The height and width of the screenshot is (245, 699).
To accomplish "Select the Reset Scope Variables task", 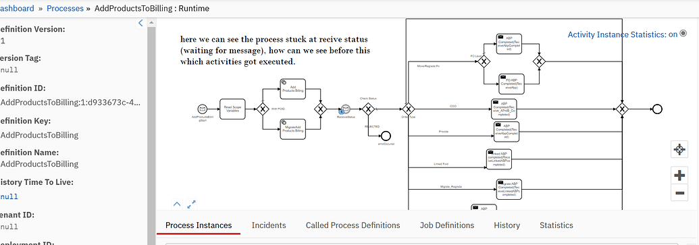I will tap(232, 109).
